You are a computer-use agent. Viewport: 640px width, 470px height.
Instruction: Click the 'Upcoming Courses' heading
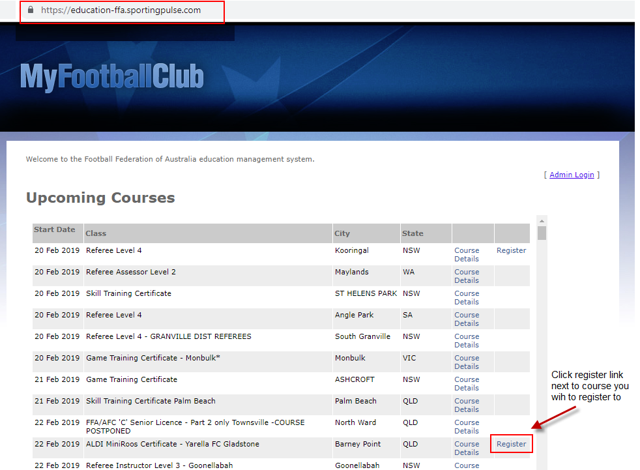(100, 198)
